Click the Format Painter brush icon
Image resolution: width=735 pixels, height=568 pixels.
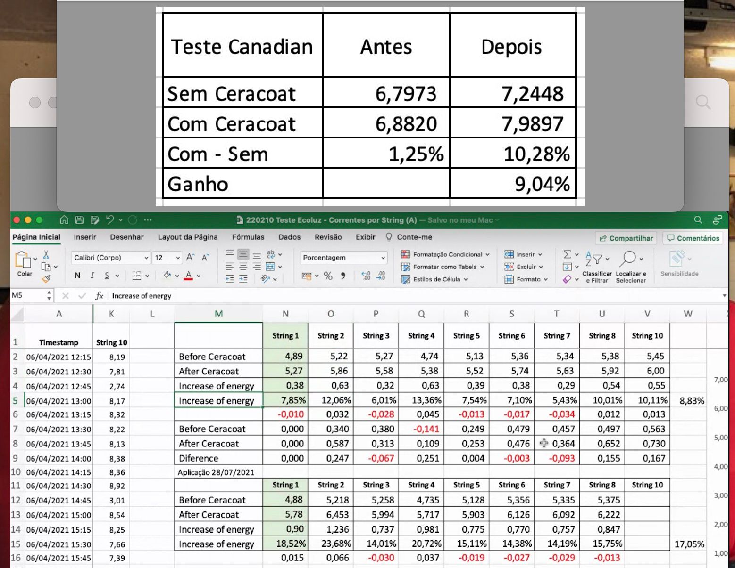point(46,278)
